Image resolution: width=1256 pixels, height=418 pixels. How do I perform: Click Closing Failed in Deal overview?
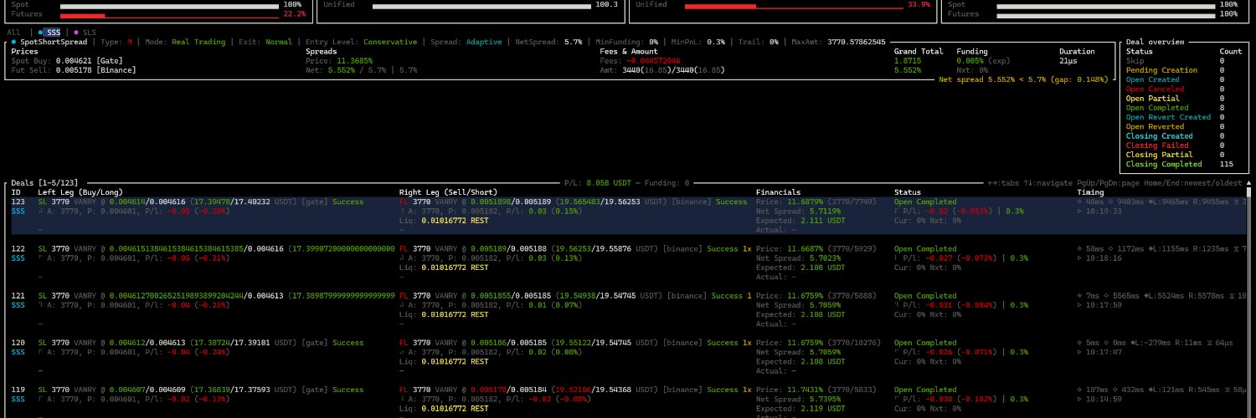pyautogui.click(x=1158, y=145)
